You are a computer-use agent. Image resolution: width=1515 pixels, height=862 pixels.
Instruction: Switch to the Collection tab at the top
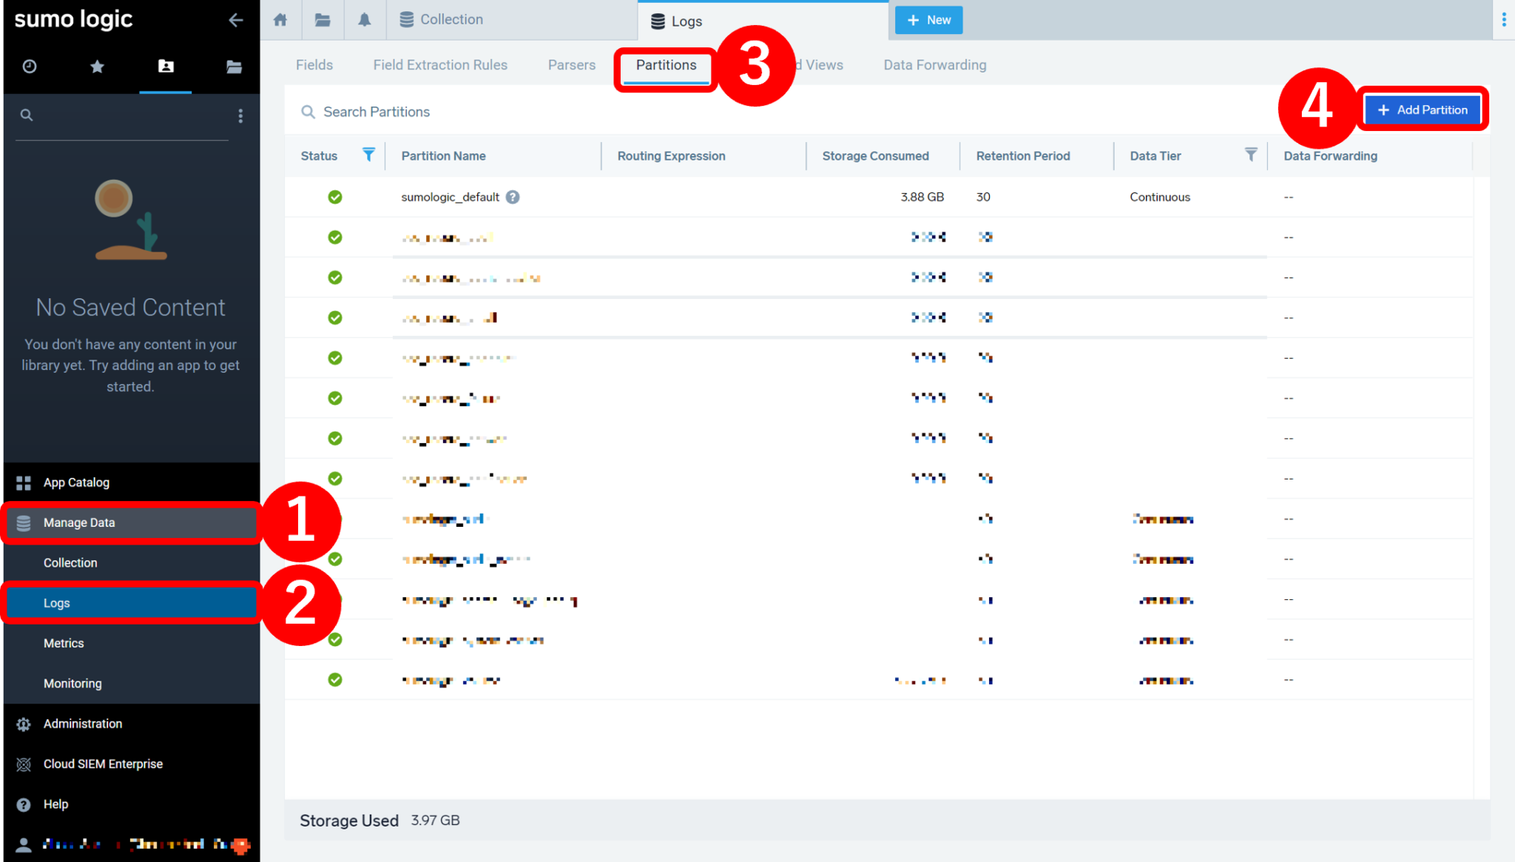450,19
